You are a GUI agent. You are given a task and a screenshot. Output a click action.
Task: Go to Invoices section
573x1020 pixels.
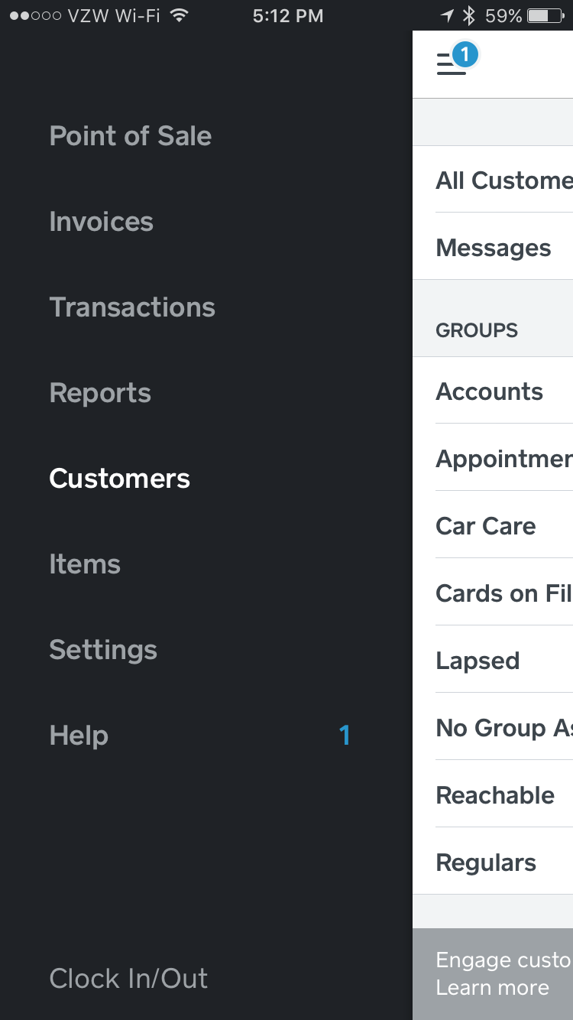102,222
